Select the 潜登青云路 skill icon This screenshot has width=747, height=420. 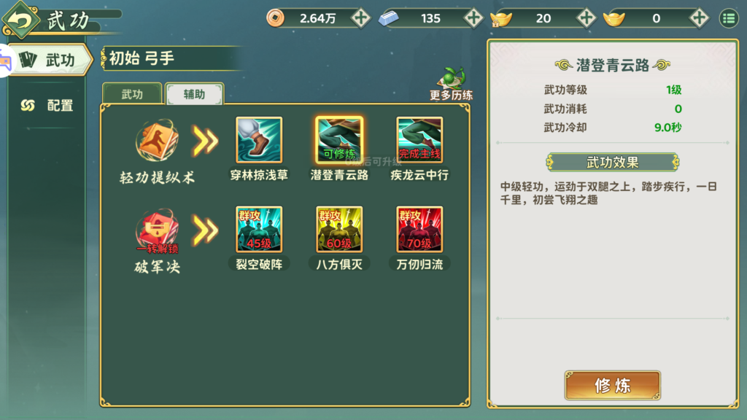(339, 140)
